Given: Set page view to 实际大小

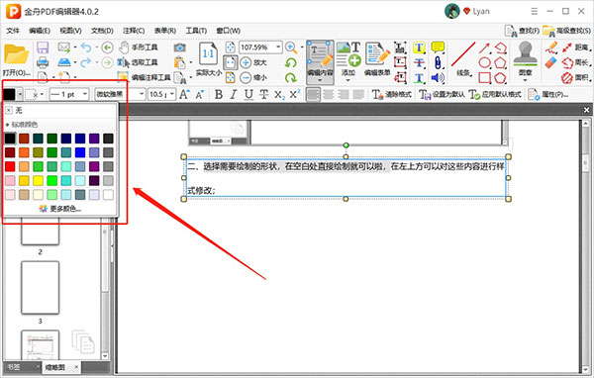Looking at the screenshot, I should [x=208, y=58].
